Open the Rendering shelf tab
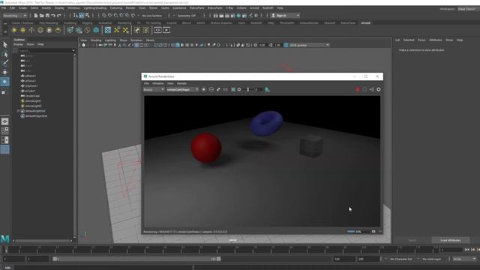 (124, 23)
